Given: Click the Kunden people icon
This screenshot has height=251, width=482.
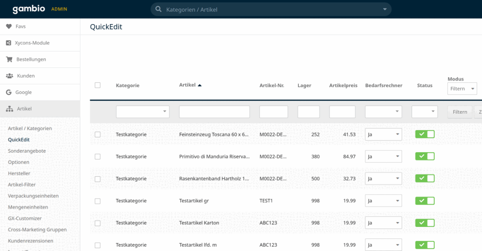Looking at the screenshot, I should 10,76.
